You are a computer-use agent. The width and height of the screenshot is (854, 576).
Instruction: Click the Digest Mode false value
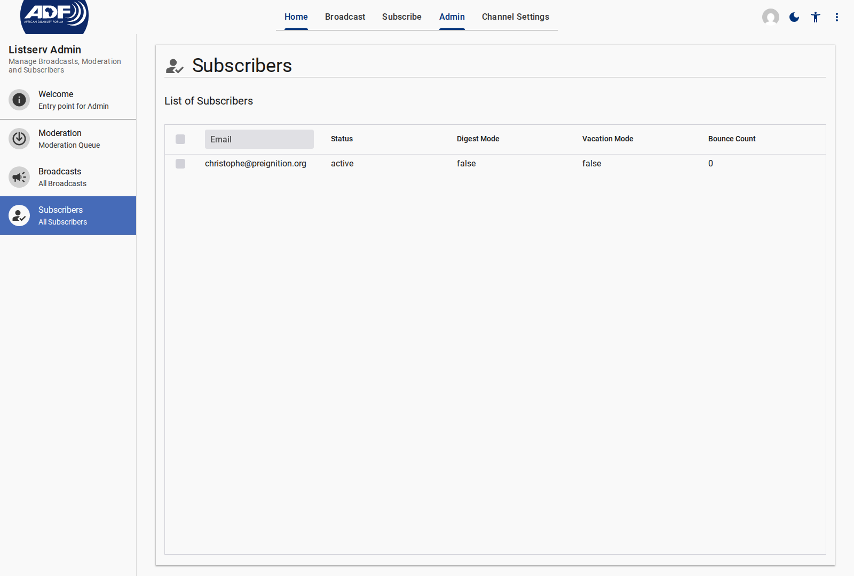pyautogui.click(x=466, y=164)
